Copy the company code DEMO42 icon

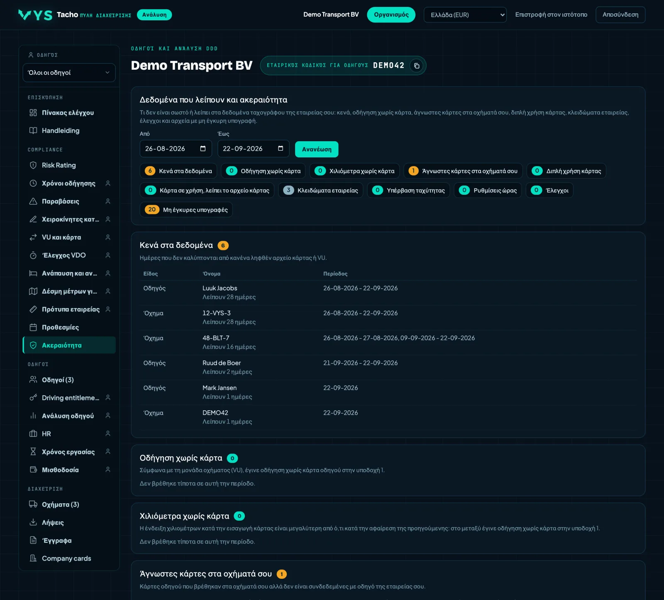pyautogui.click(x=417, y=66)
